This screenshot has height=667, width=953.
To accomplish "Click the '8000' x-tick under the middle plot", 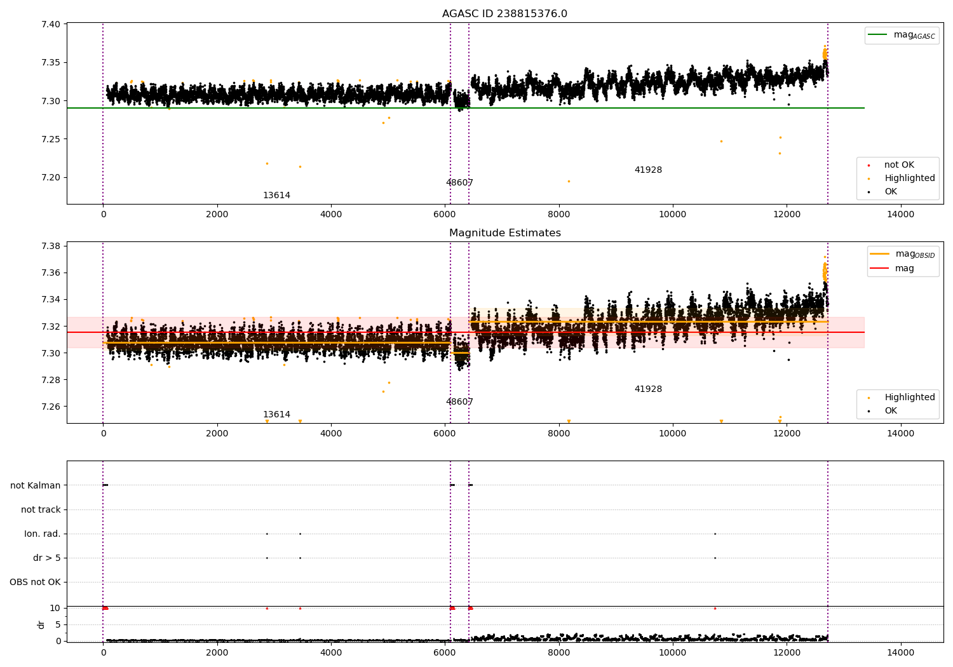I will 558,433.
